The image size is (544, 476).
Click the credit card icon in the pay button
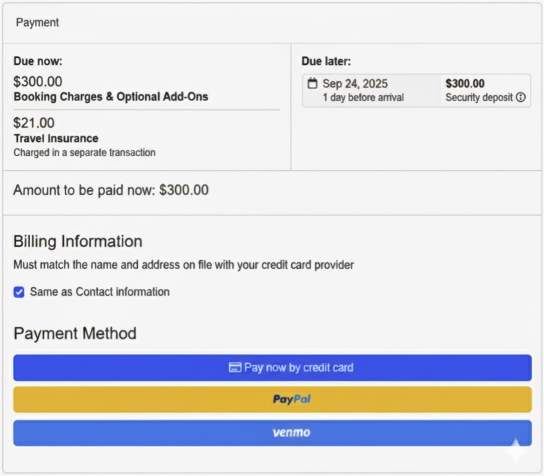tap(235, 368)
